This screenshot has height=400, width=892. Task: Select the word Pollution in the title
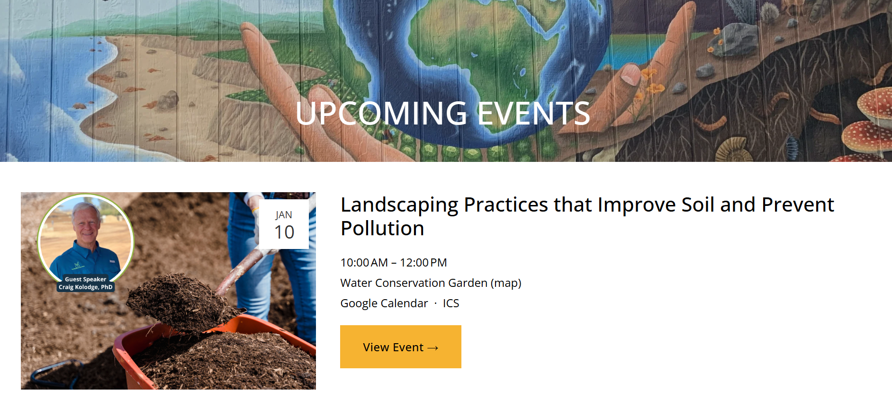tap(382, 228)
